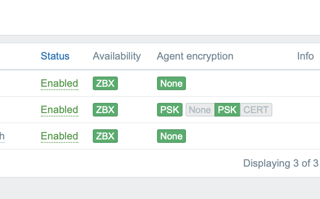Open the truncated host link ending in 'h'
Image resolution: width=320 pixels, height=199 pixels.
pyautogui.click(x=2, y=136)
